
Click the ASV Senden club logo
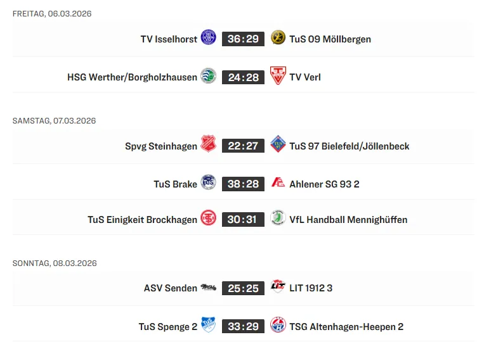[x=208, y=288]
